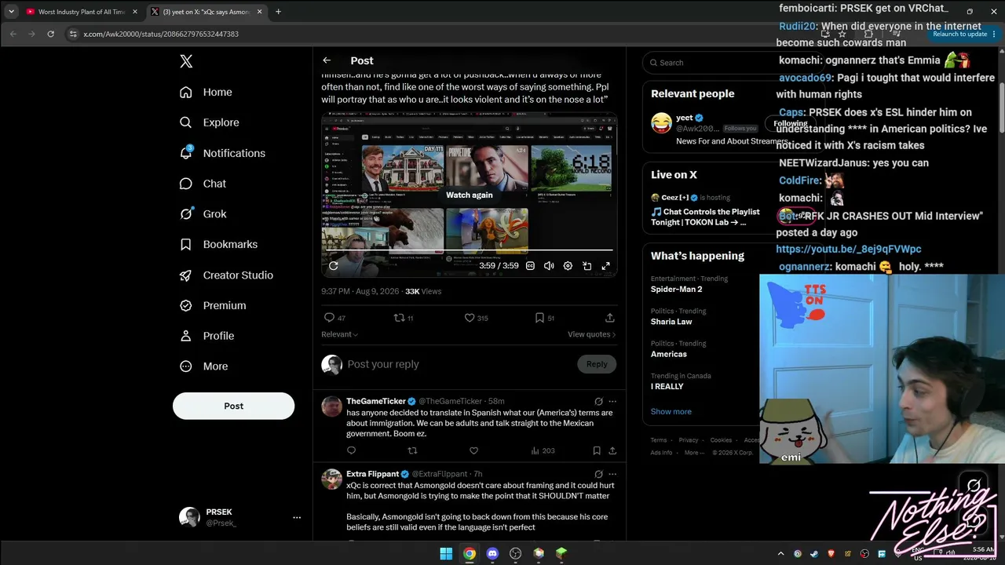Open a new Chrome tab
1005x565 pixels.
click(x=278, y=12)
